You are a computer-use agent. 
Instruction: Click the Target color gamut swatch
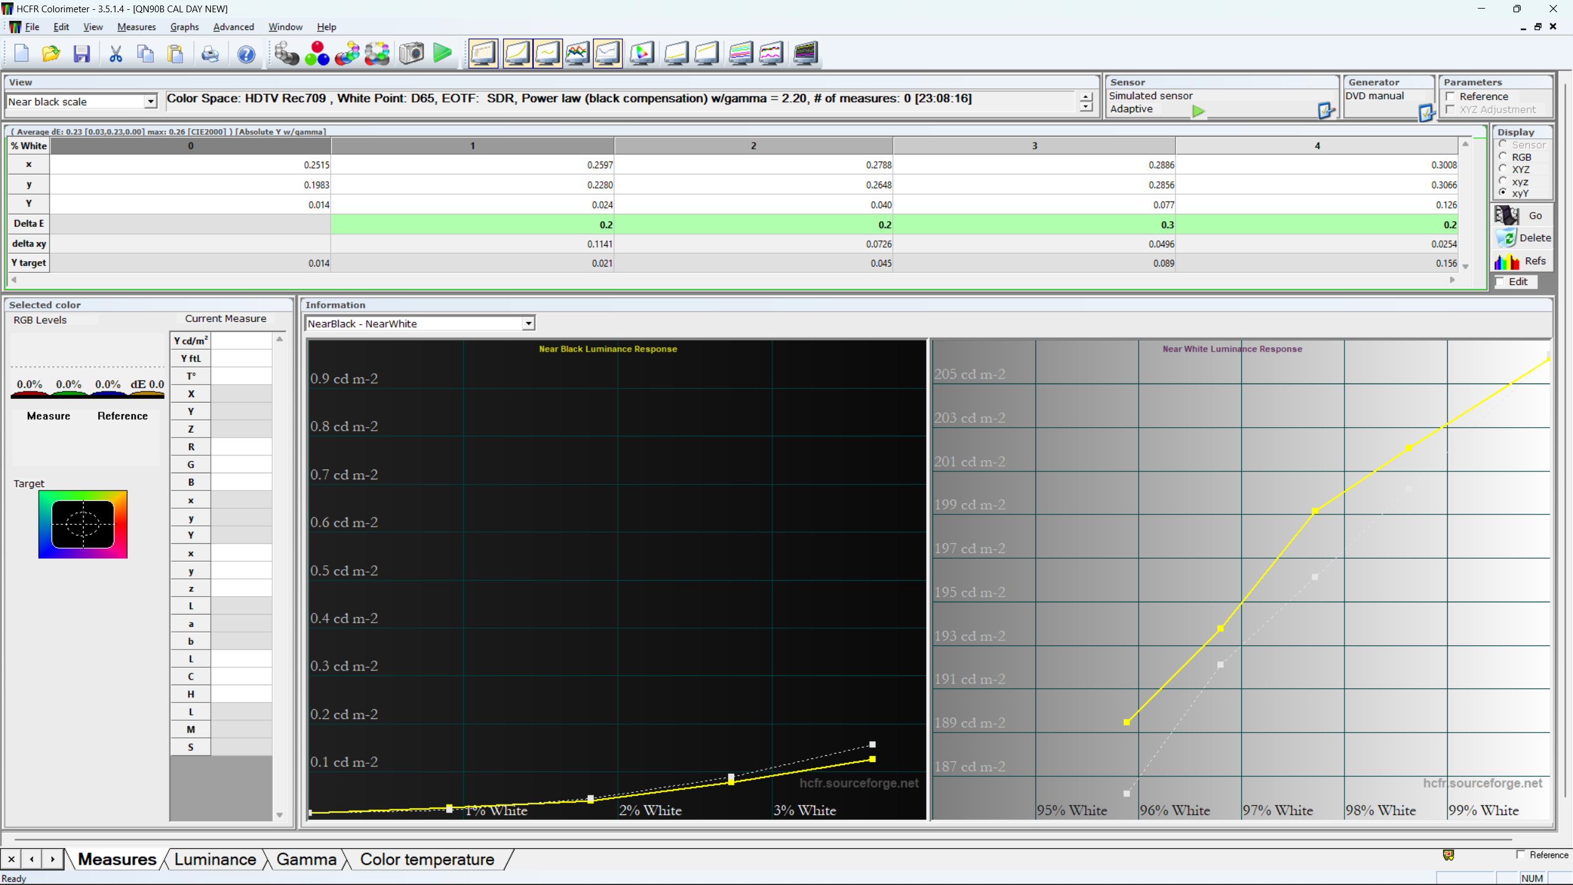pos(82,524)
